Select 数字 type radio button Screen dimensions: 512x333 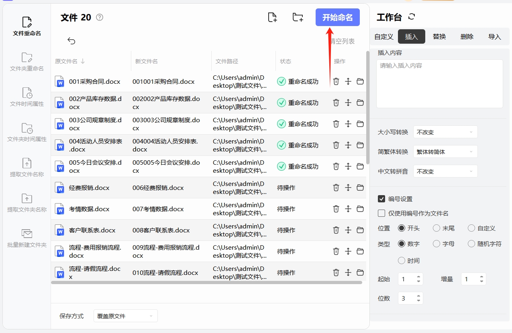point(401,244)
